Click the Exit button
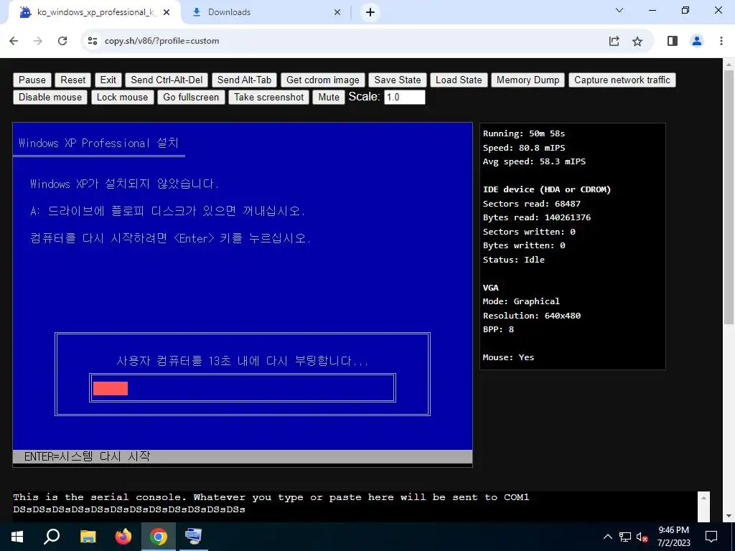This screenshot has height=551, width=735. coord(108,80)
